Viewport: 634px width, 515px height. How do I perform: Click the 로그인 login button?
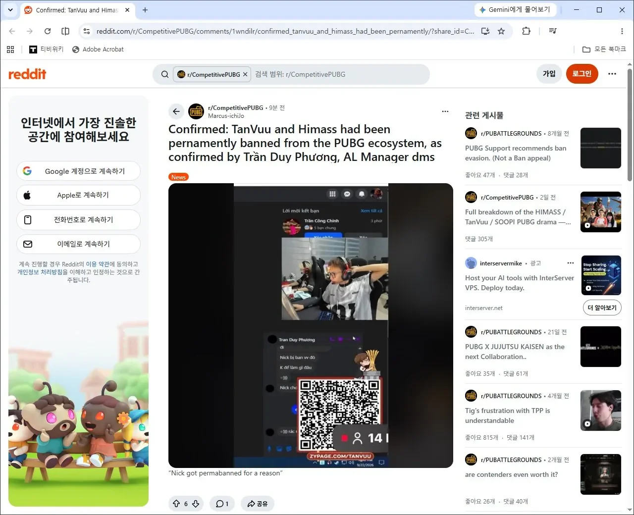coord(582,74)
